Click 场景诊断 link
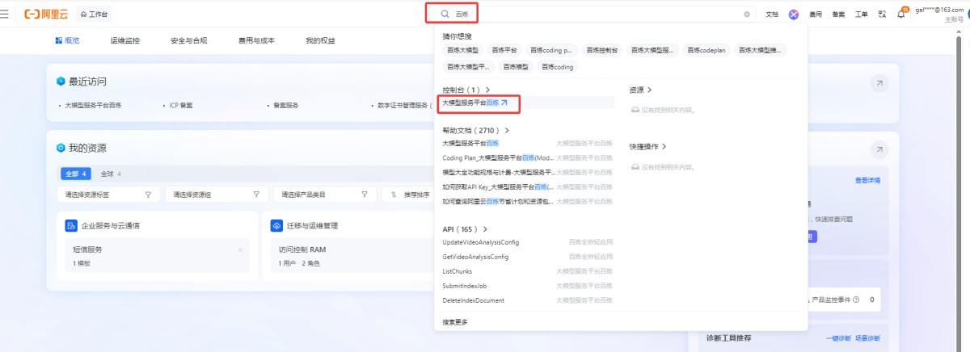This screenshot has width=970, height=352. (x=867, y=338)
